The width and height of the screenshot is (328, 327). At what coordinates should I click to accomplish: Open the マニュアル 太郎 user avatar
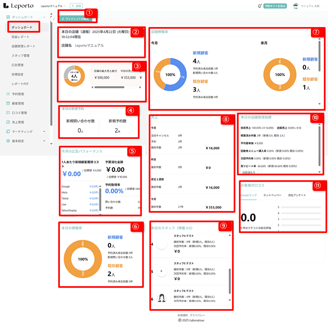[296, 6]
